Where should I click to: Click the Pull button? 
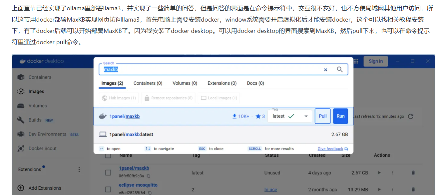coord(323,116)
